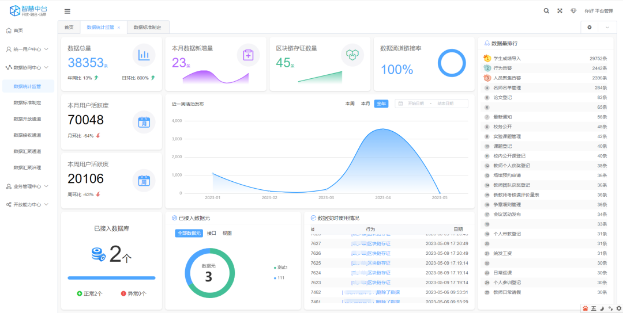Click the calendar icon in the date range picker
Screen dimensions: 623x313
(x=400, y=104)
